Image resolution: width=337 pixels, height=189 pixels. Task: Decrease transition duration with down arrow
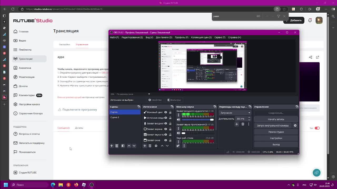(x=249, y=120)
